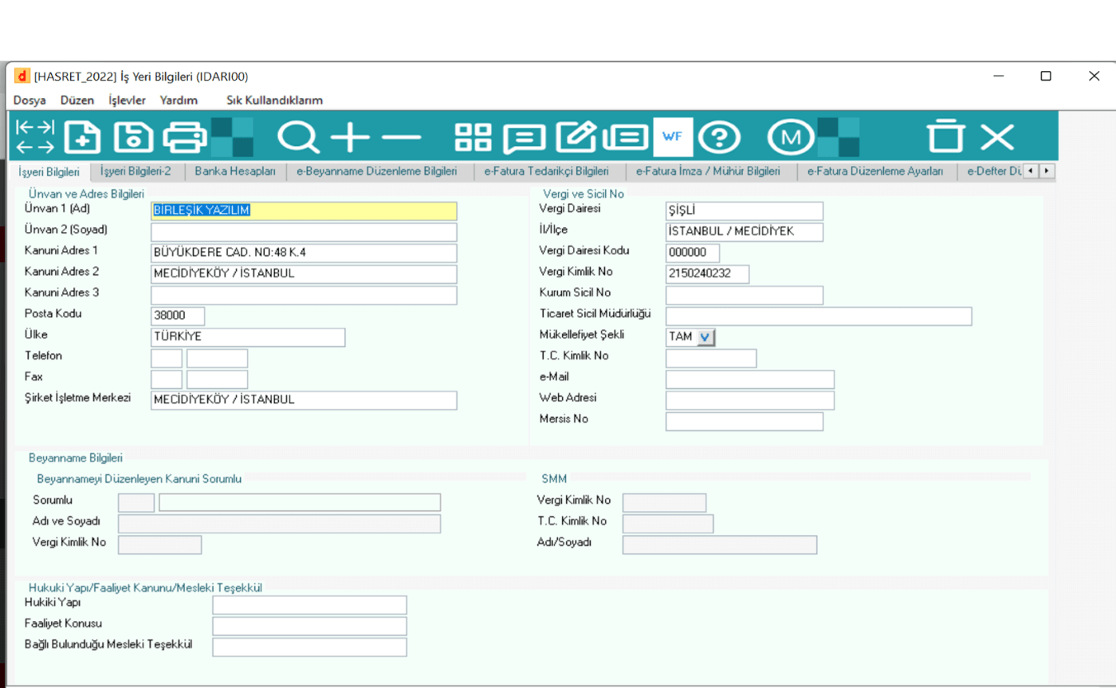Create a new record with the toolbar icon
The image size is (1116, 688).
coord(83,137)
